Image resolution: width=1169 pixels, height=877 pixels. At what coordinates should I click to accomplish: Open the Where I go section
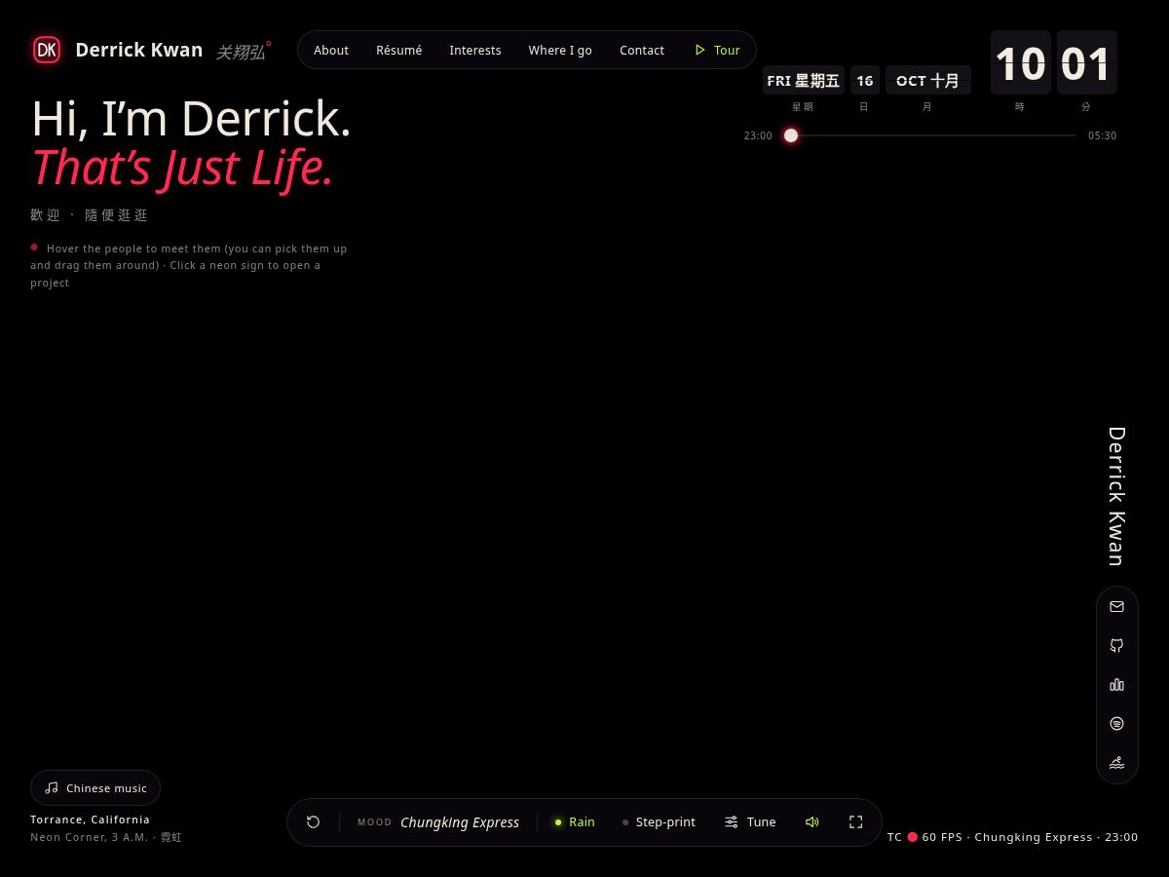click(x=560, y=51)
